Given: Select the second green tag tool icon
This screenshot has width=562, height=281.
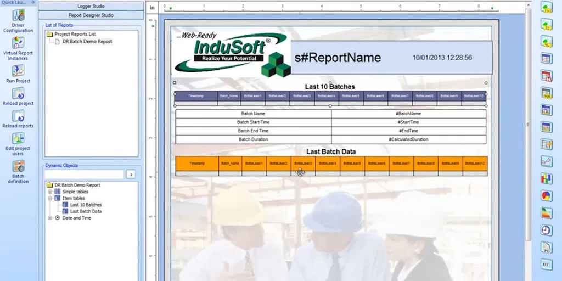Looking at the screenshot, I should 547,24.
